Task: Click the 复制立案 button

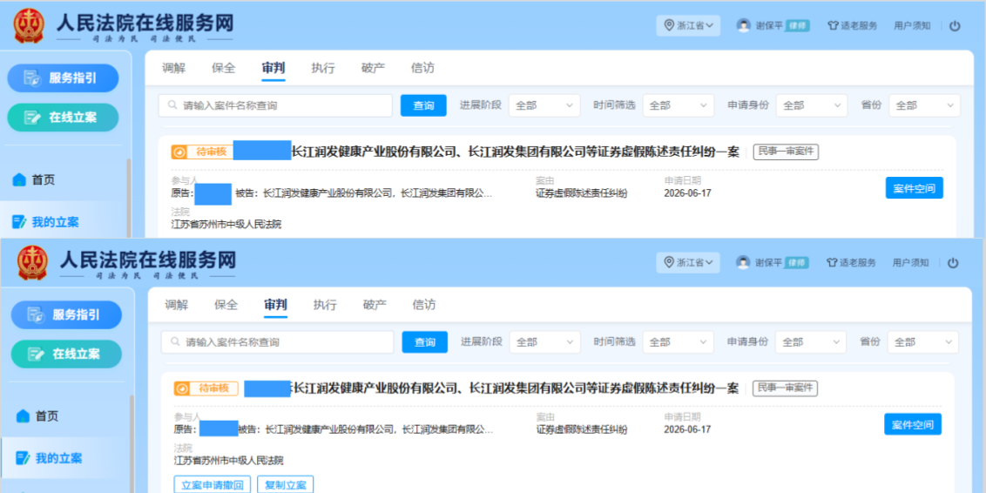Action: [286, 485]
